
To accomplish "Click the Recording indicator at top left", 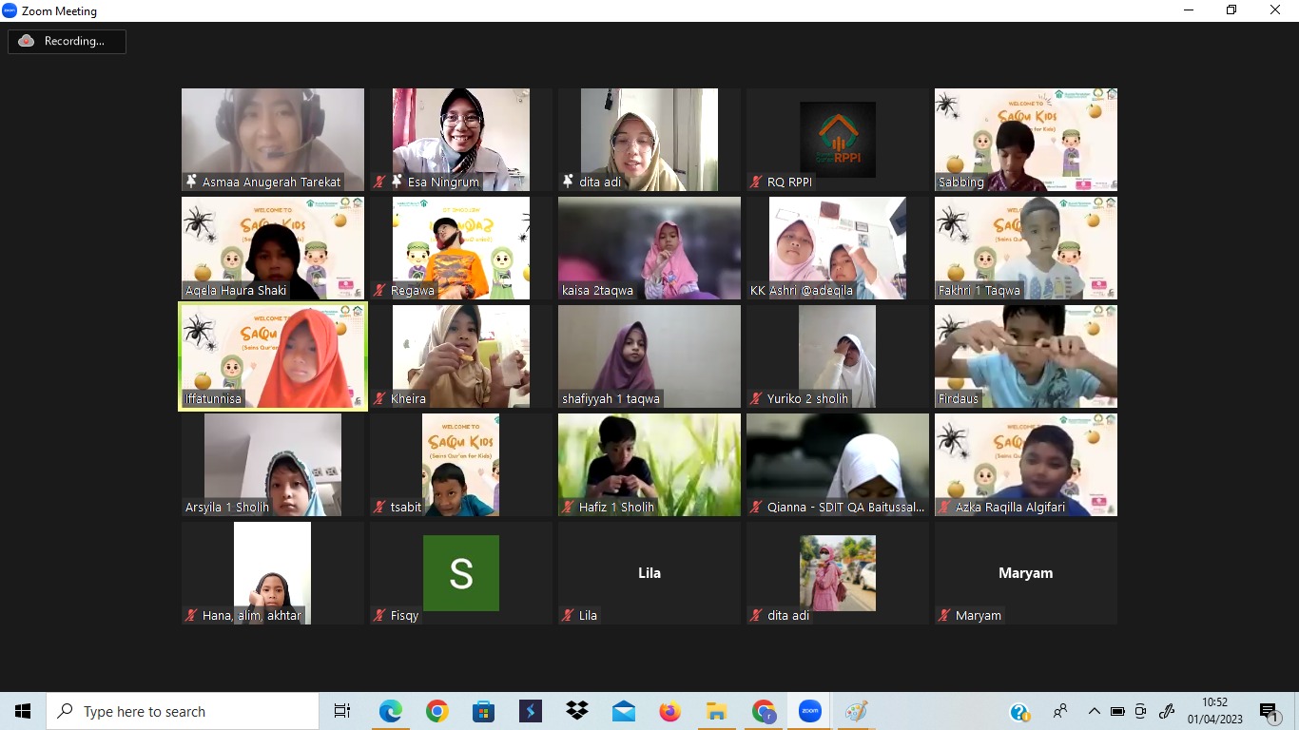I will tap(67, 41).
